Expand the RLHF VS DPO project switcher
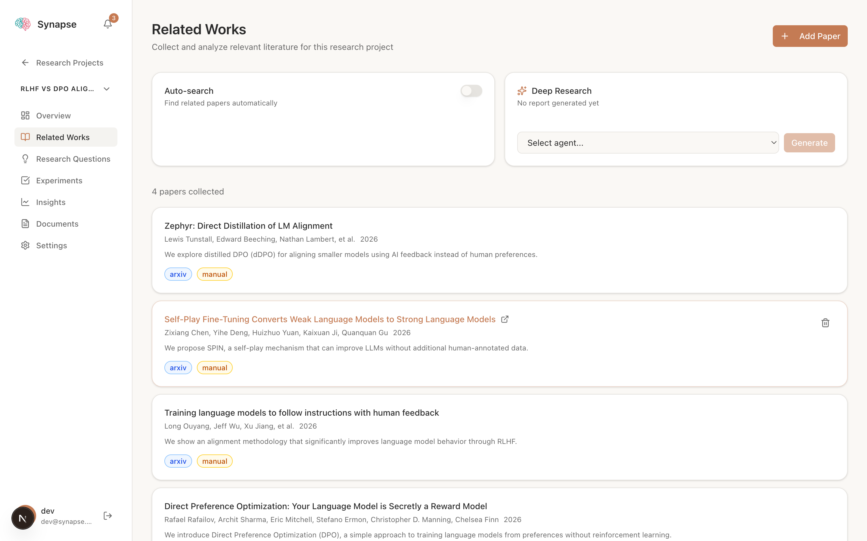This screenshot has width=867, height=541. (106, 89)
